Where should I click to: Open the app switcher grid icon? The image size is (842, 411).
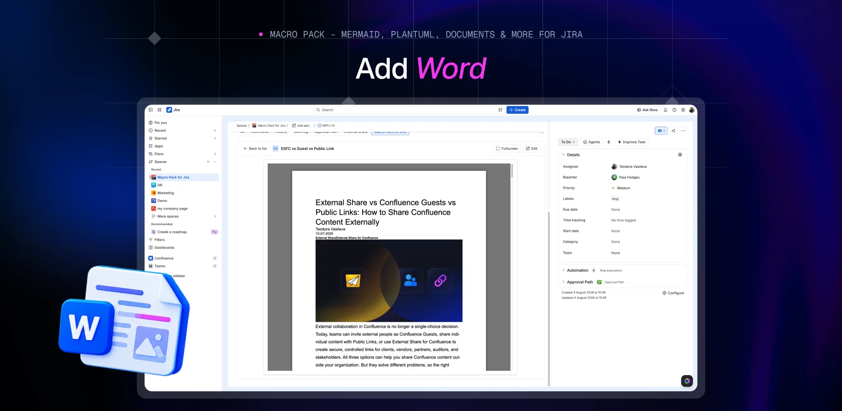[159, 110]
